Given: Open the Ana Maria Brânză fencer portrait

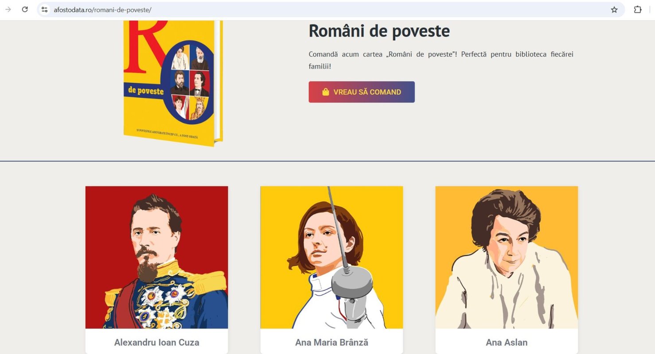Looking at the screenshot, I should (331, 257).
